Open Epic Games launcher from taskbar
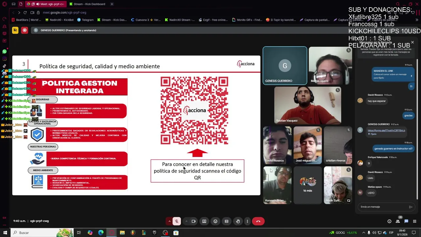 [x=155, y=233]
